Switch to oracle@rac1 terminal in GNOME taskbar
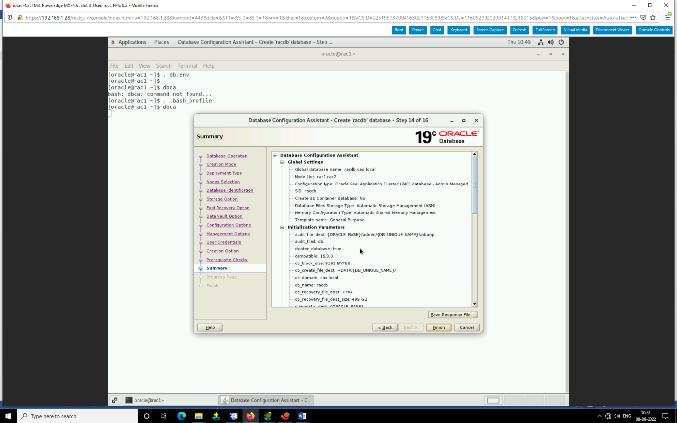Viewport: 677px width, 423px height. click(x=169, y=400)
